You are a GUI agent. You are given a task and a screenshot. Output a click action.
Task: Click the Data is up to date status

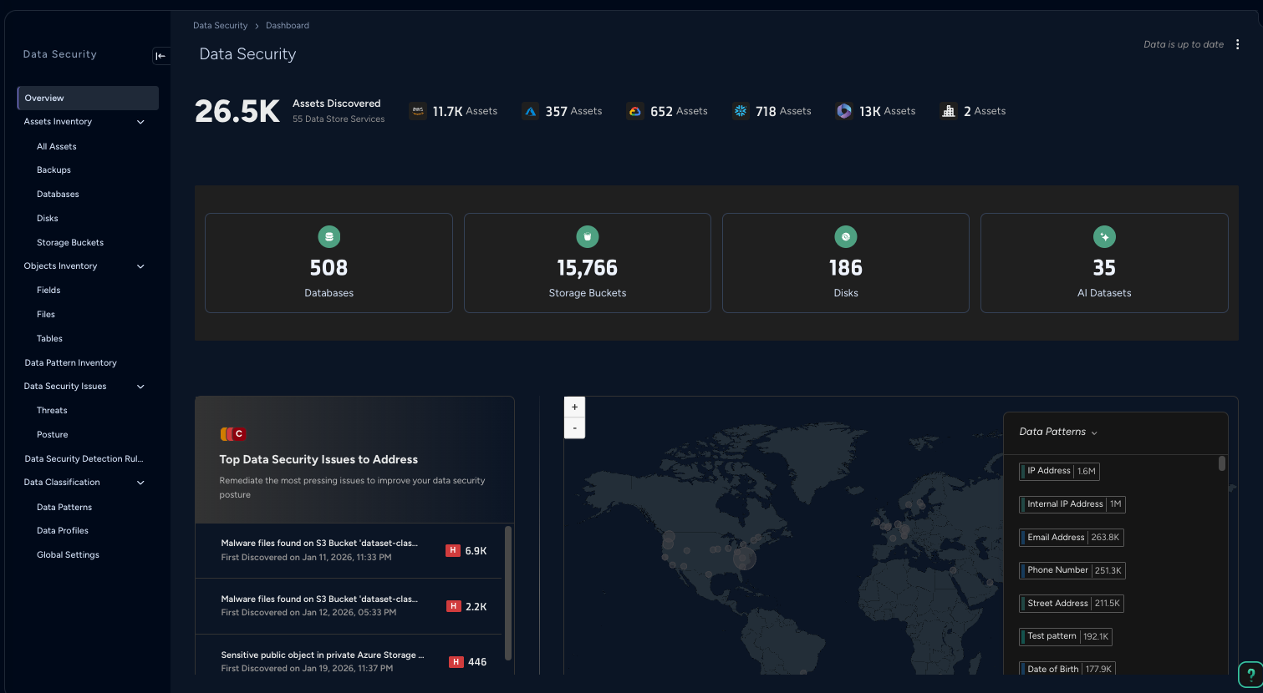tap(1184, 45)
